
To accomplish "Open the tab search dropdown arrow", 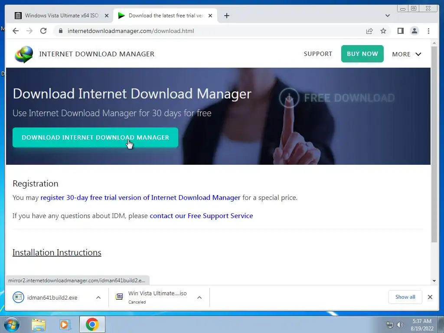I will click(x=388, y=16).
